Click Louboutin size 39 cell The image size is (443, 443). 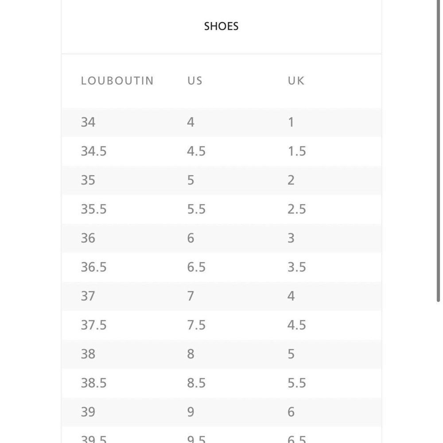pyautogui.click(x=88, y=412)
